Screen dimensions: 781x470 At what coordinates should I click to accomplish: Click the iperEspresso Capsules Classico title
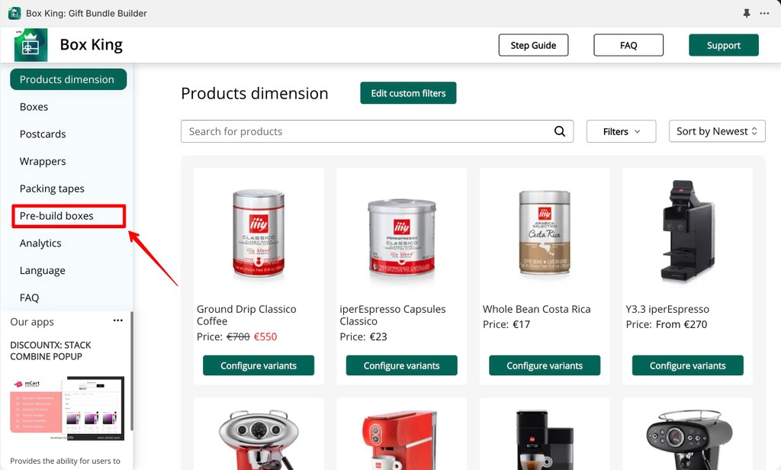click(393, 315)
